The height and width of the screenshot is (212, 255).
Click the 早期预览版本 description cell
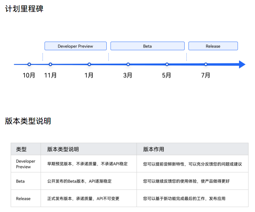(87, 164)
